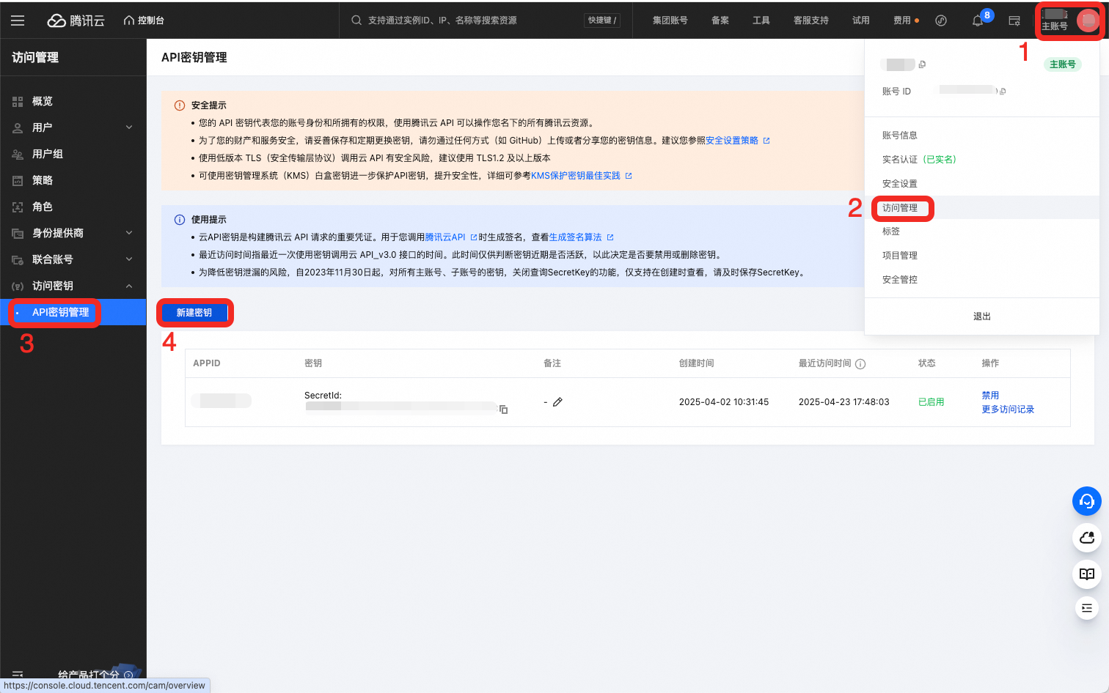Click the account avatar in the top bar
The width and height of the screenshot is (1109, 693).
tap(1088, 21)
